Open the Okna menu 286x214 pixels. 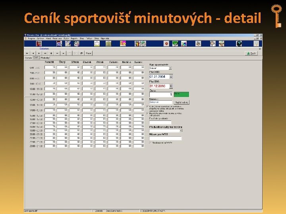(97, 38)
